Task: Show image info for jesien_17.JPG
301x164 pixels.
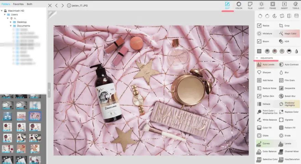Action: coord(69,5)
